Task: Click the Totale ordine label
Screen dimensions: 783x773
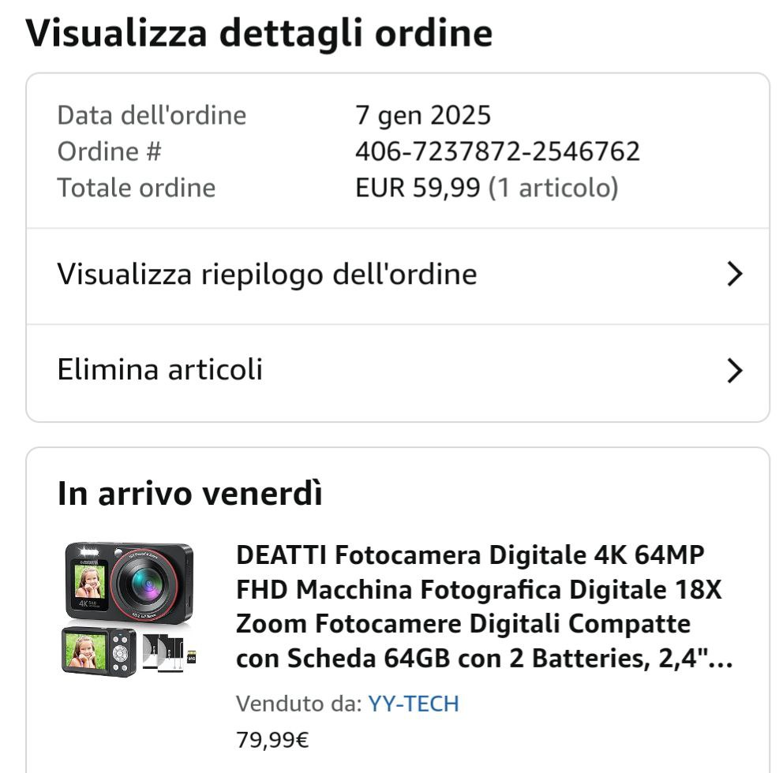Action: click(x=137, y=188)
